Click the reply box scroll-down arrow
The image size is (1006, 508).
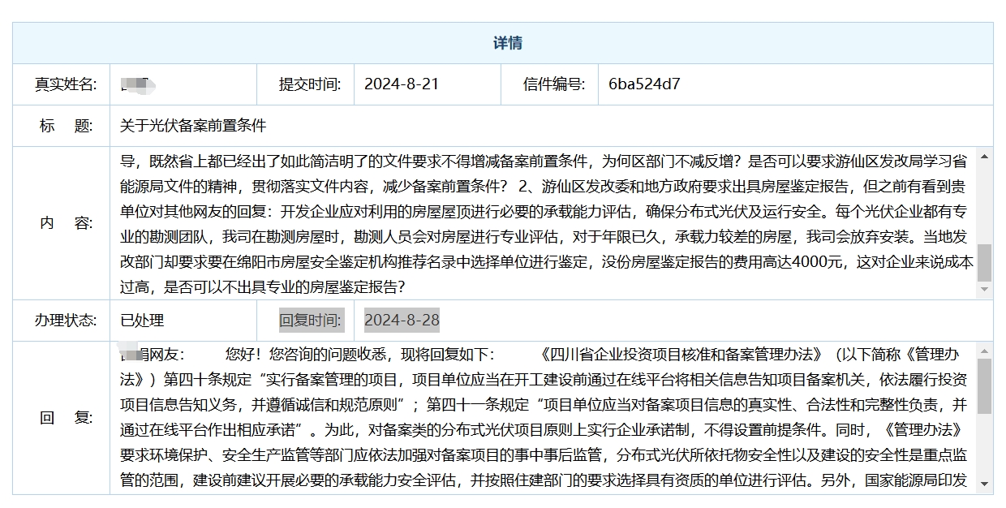point(985,484)
